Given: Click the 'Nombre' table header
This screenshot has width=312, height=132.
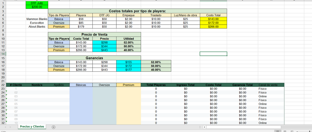Looking at the screenshot, I should (37, 85).
